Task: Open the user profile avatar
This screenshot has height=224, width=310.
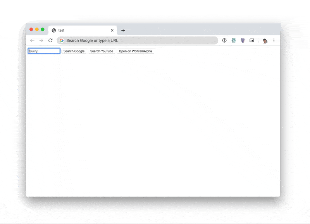Action: (265, 41)
